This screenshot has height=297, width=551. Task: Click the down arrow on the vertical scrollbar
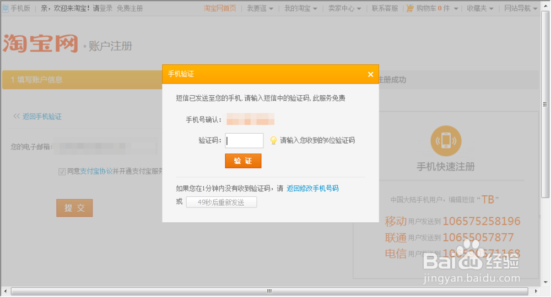[545, 282]
